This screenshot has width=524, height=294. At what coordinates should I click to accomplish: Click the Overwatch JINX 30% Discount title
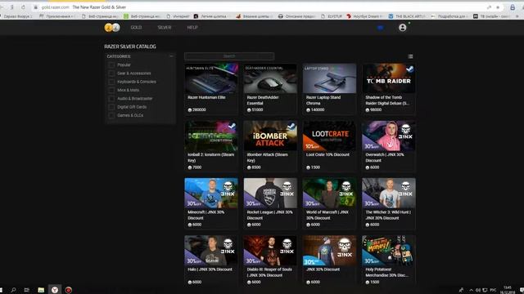coord(385,158)
